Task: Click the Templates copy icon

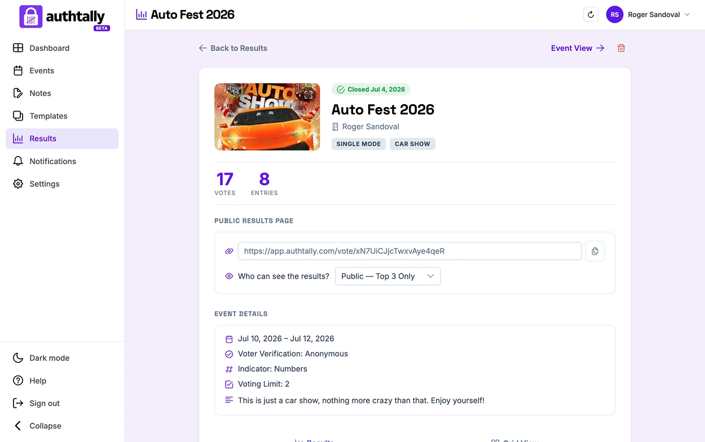Action: (18, 116)
